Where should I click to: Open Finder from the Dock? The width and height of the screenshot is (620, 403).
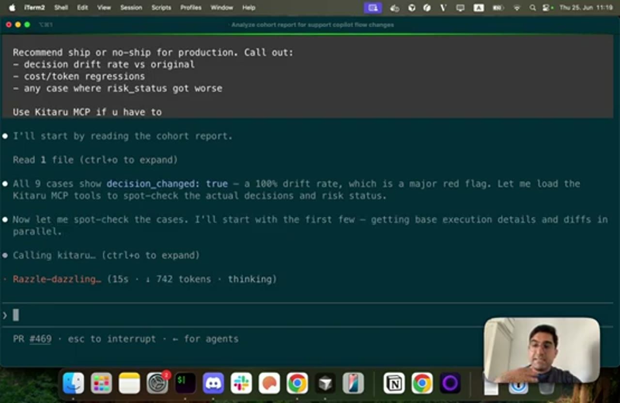(x=74, y=383)
